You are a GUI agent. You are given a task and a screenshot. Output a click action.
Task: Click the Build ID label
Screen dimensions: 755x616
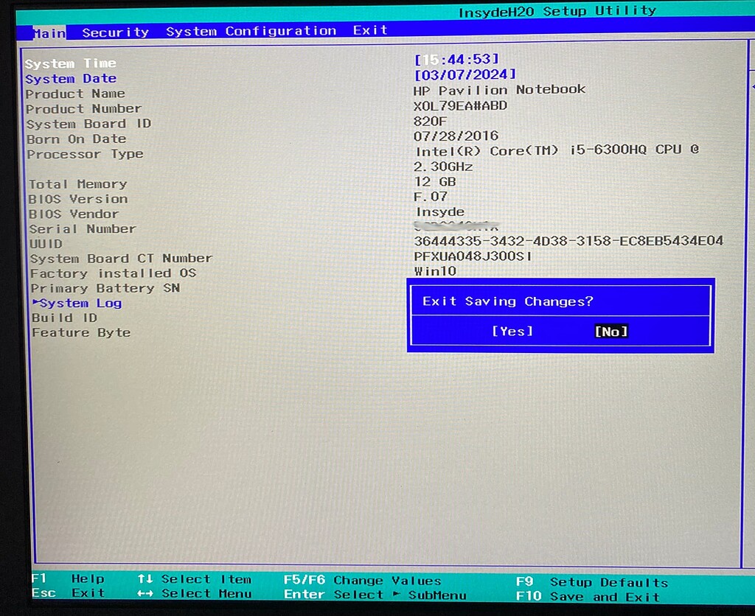(x=65, y=318)
